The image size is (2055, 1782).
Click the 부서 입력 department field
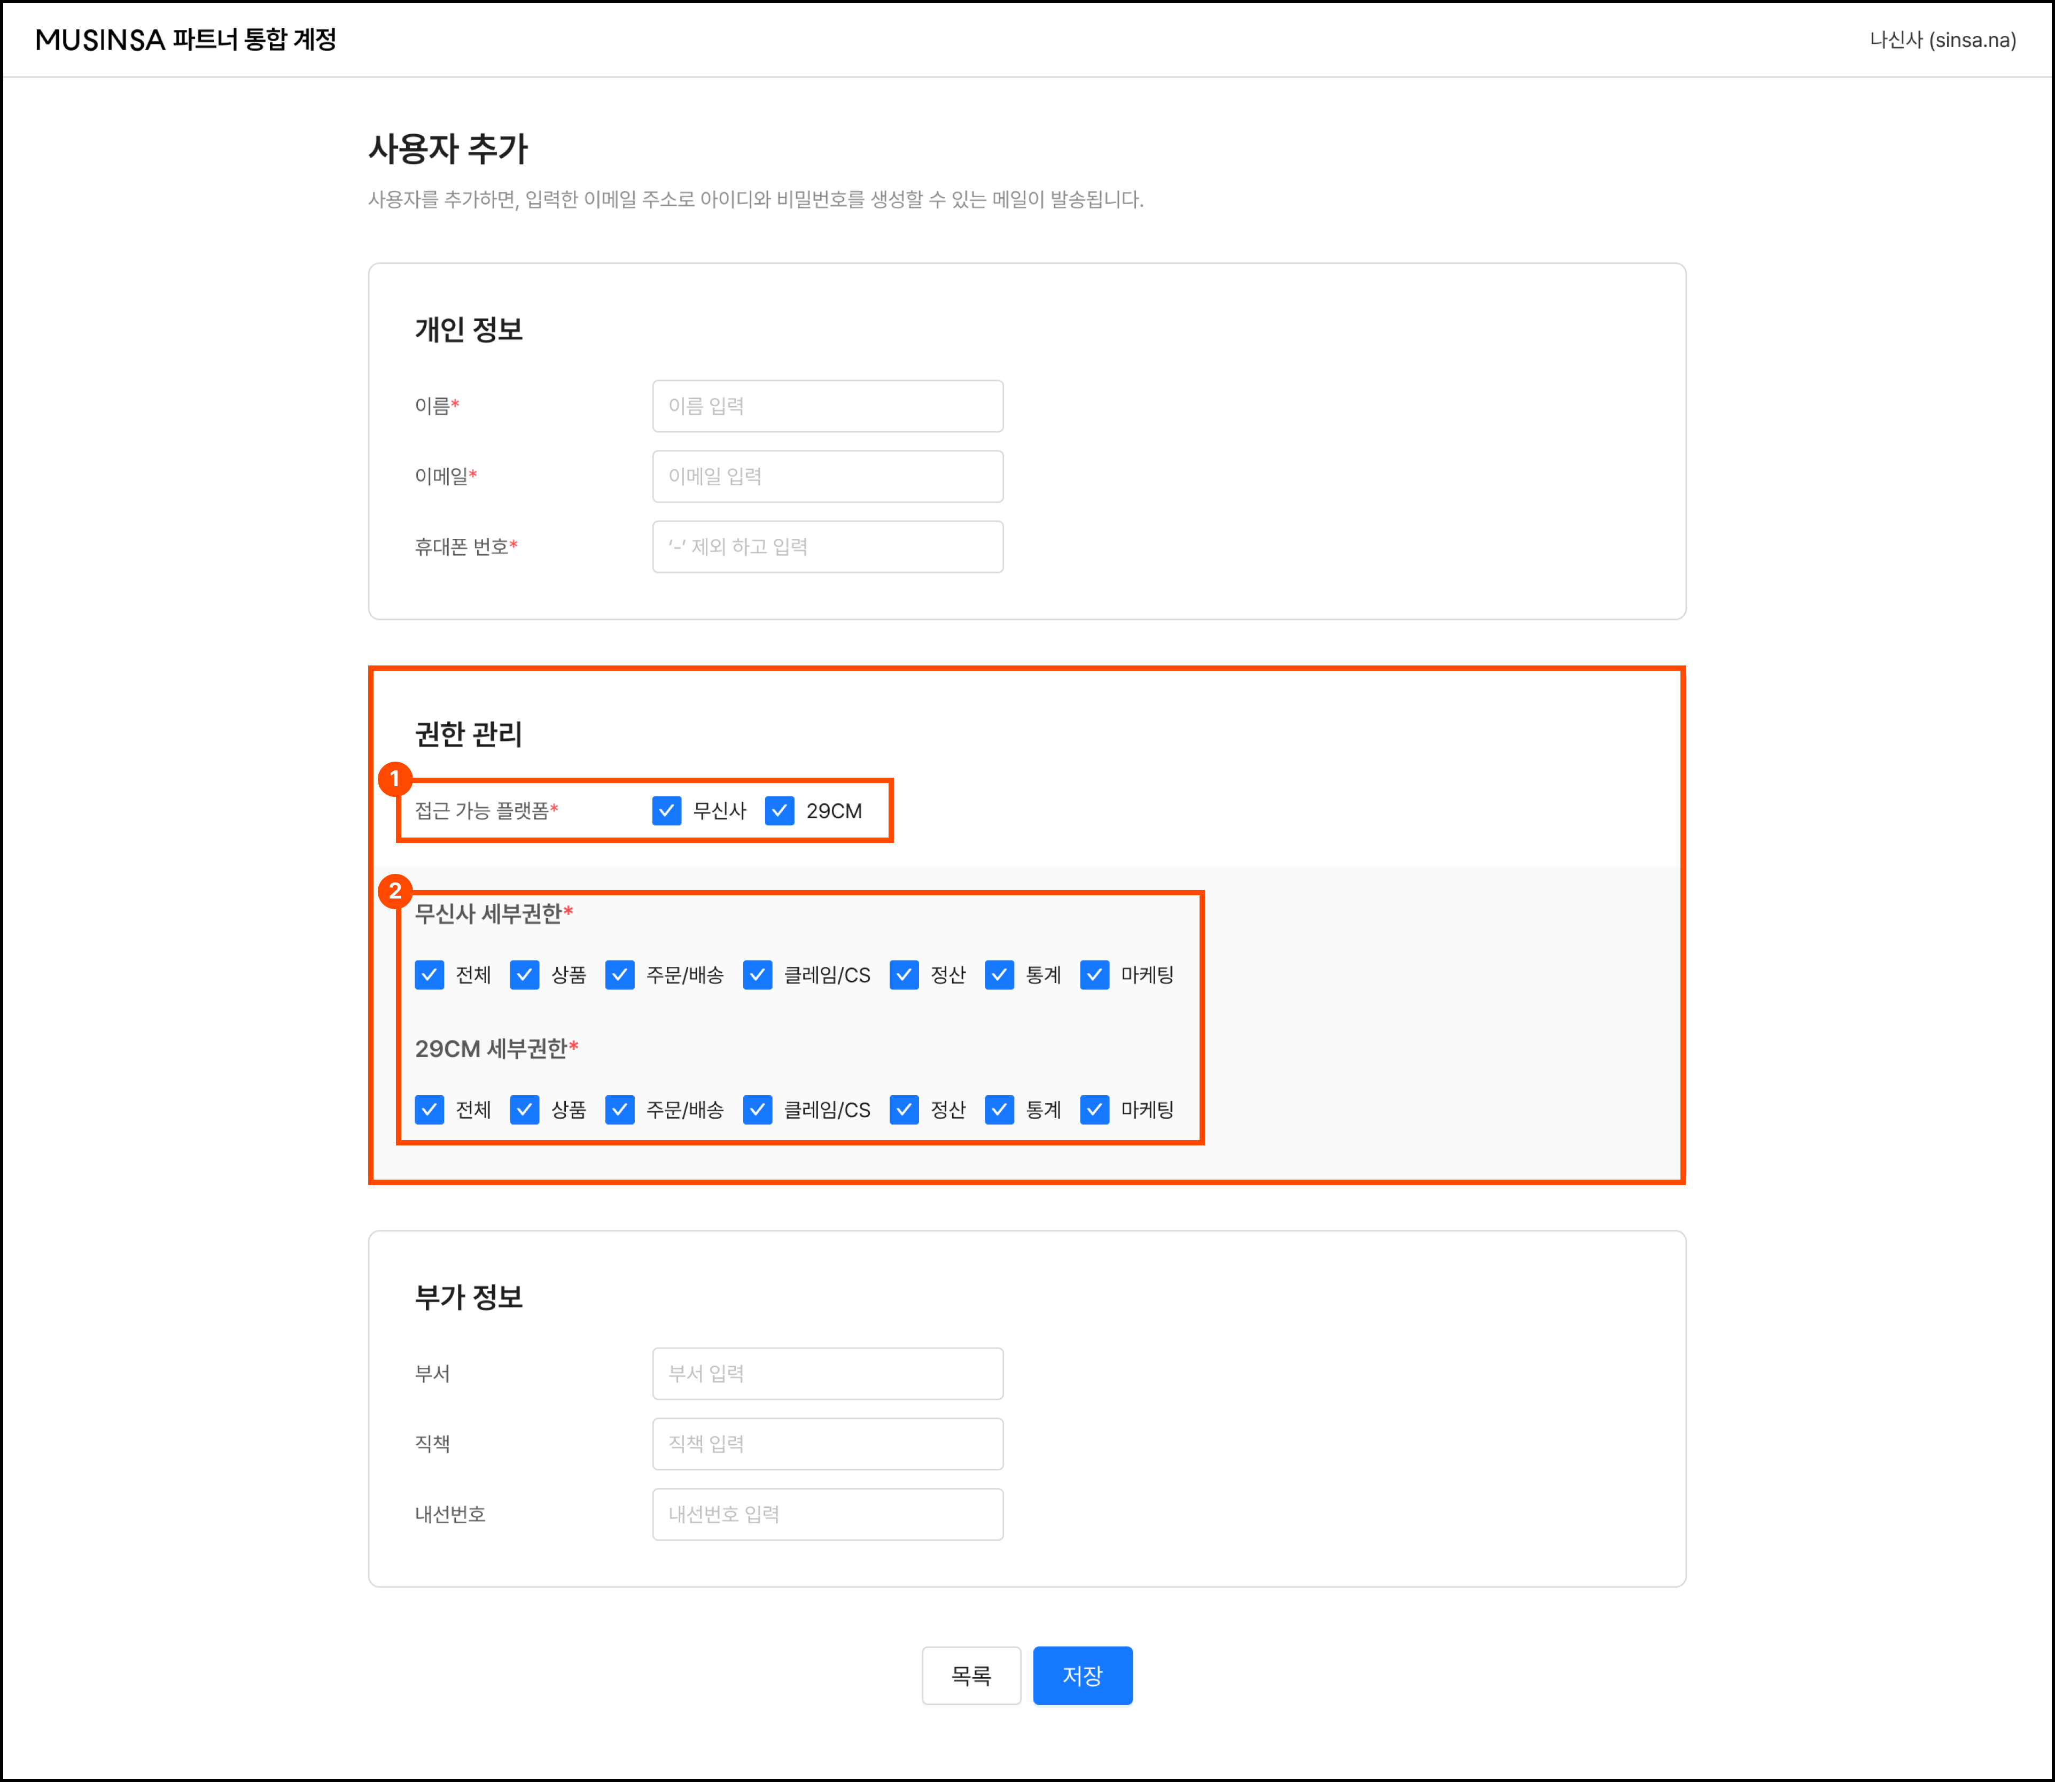(x=827, y=1373)
